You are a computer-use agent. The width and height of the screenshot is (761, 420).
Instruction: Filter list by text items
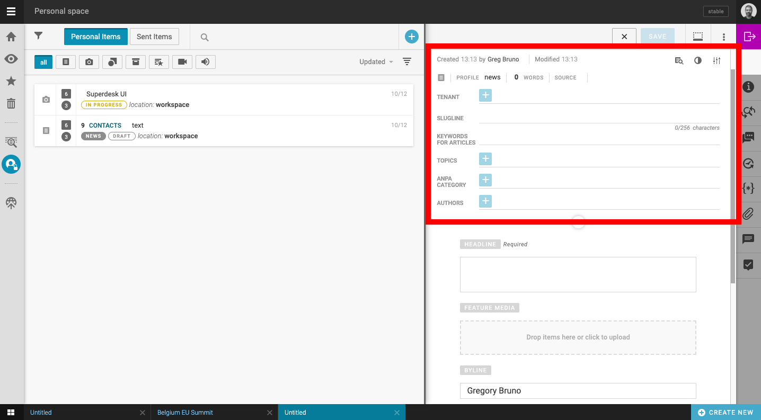[x=66, y=62]
